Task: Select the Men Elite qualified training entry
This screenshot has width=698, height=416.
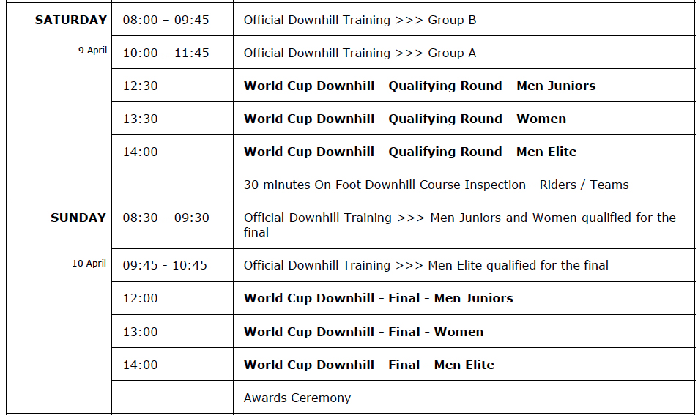Action: [426, 266]
